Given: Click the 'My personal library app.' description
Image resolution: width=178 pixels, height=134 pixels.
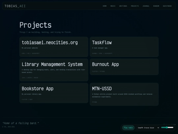Looking at the screenshot, I should (32, 94).
